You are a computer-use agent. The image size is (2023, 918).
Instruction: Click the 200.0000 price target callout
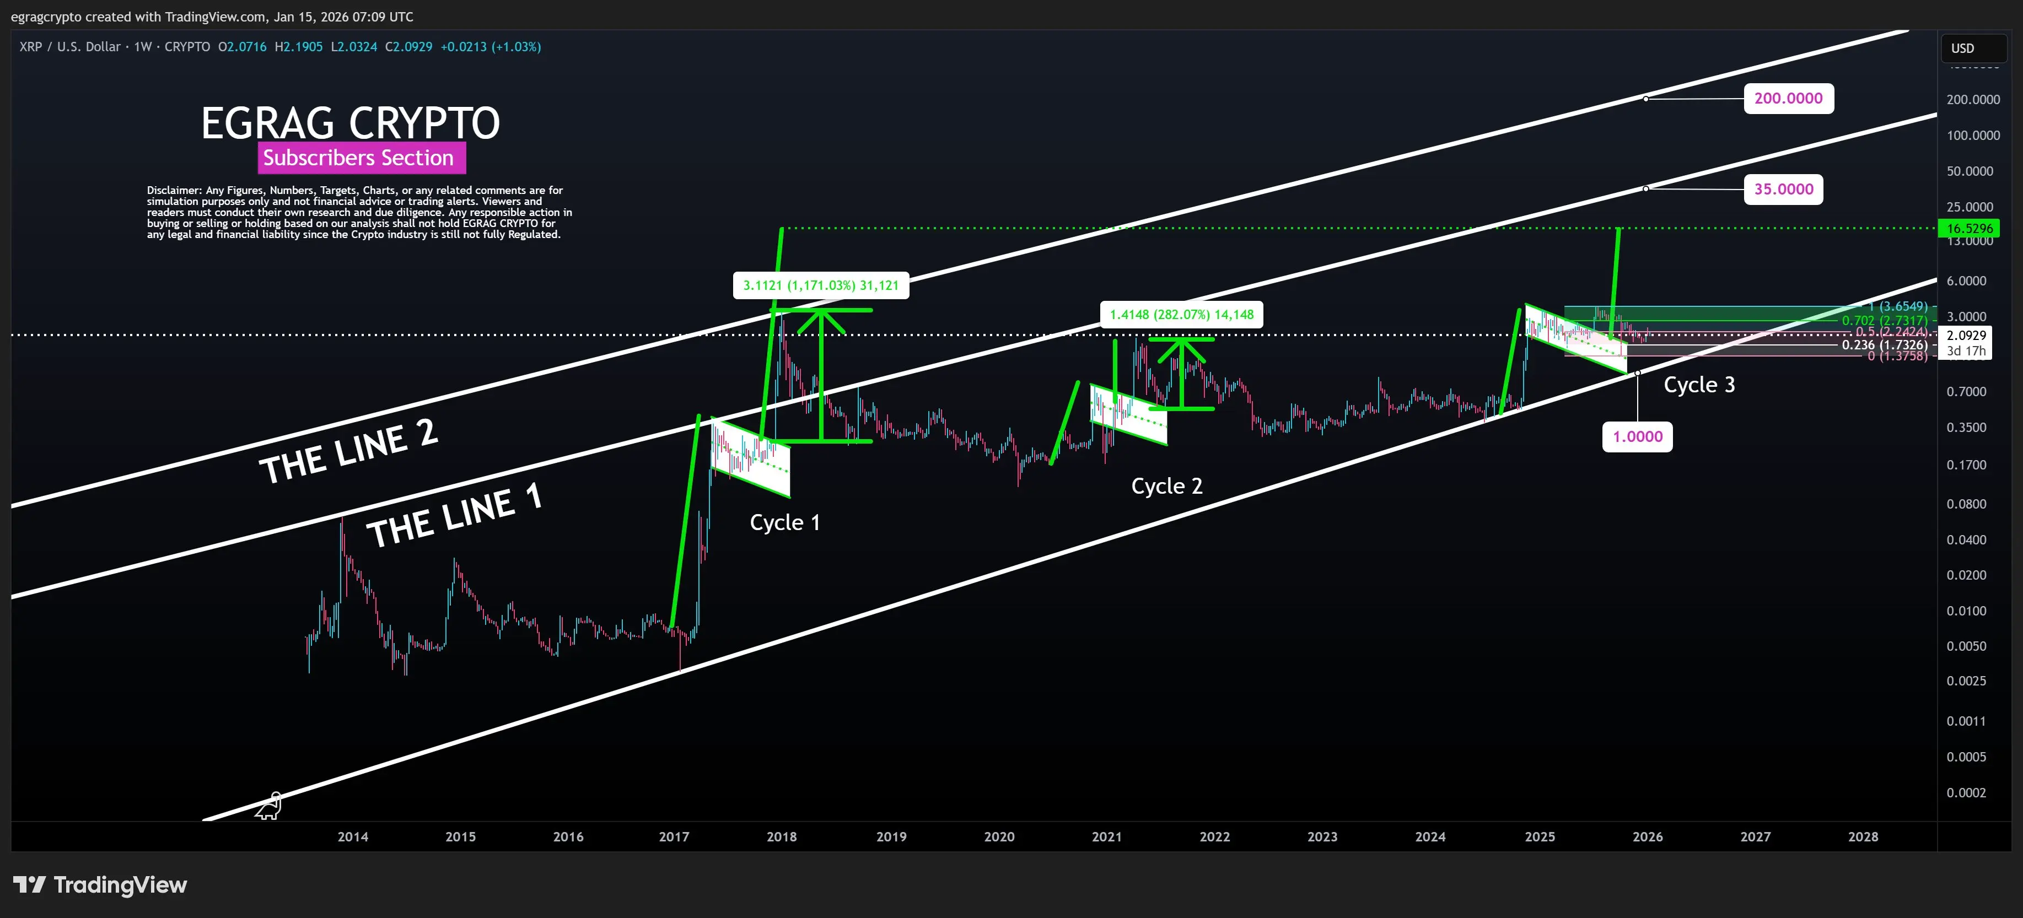1789,98
